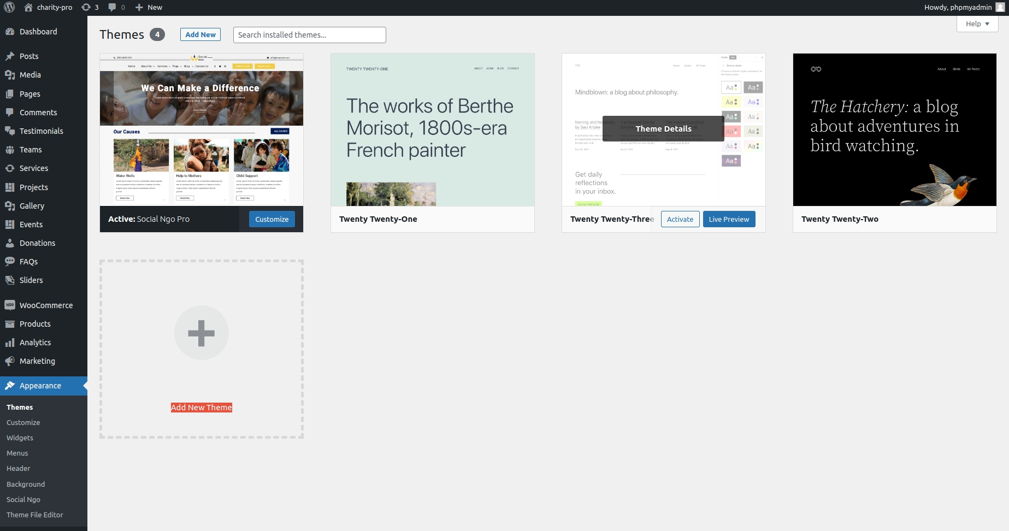Click the theme count badge 4
Image resolution: width=1009 pixels, height=531 pixels.
tap(157, 34)
